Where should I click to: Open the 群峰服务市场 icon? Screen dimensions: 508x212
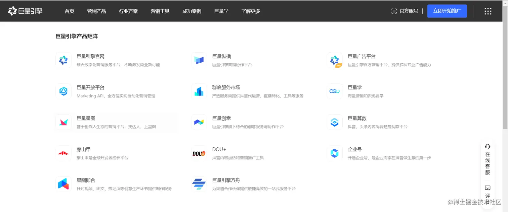pos(199,91)
